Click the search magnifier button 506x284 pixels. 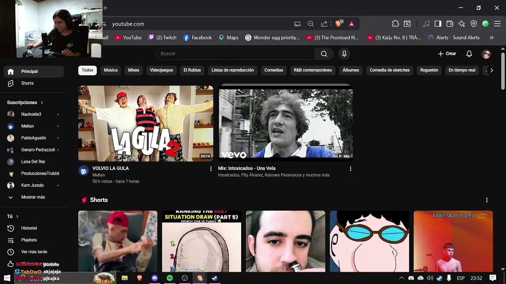coord(324,54)
